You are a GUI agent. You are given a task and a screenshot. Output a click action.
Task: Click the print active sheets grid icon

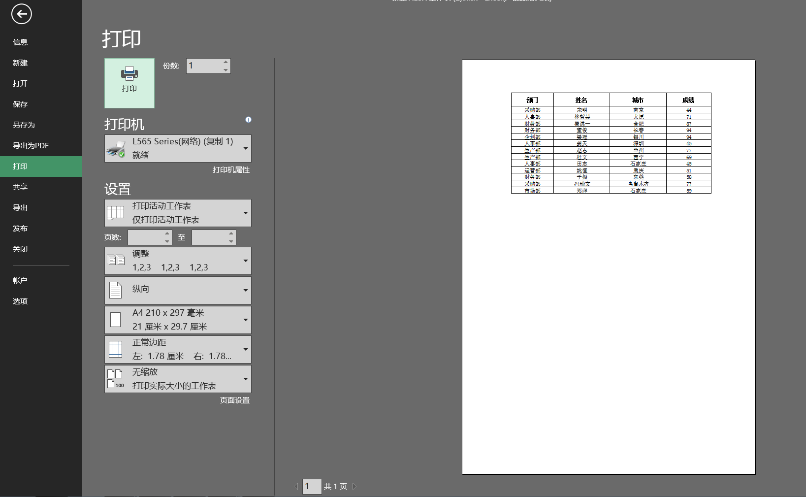coord(116,213)
